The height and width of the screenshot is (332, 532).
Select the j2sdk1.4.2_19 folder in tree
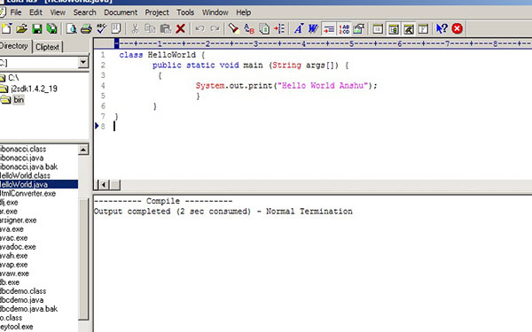click(34, 89)
